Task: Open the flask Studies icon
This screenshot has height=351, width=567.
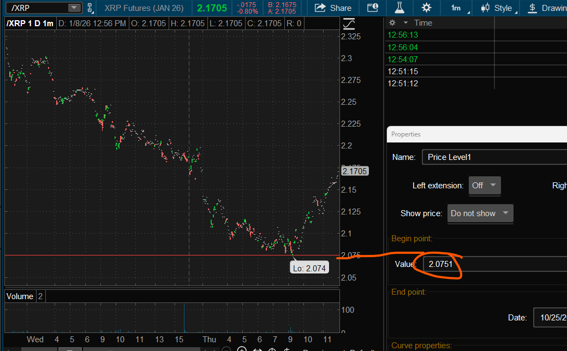Action: point(399,8)
